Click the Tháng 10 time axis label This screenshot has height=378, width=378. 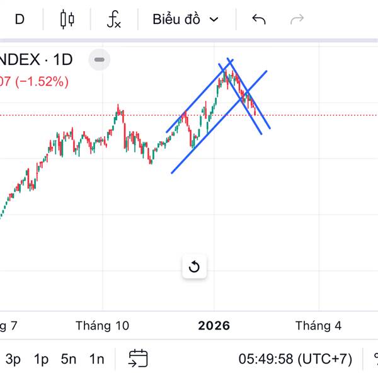[102, 326]
